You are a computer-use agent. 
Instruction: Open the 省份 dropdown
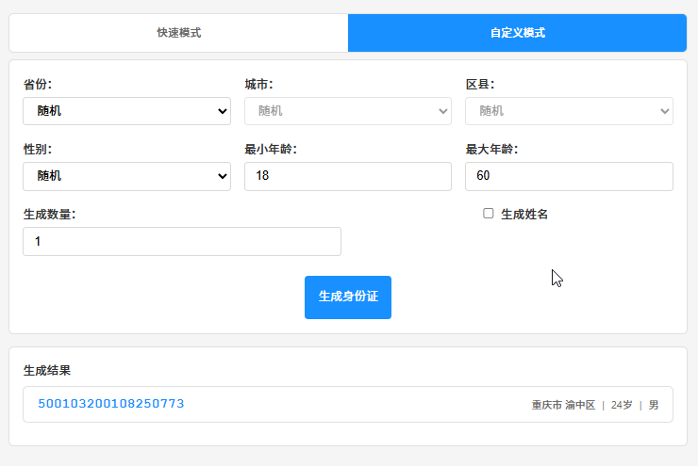(x=126, y=111)
